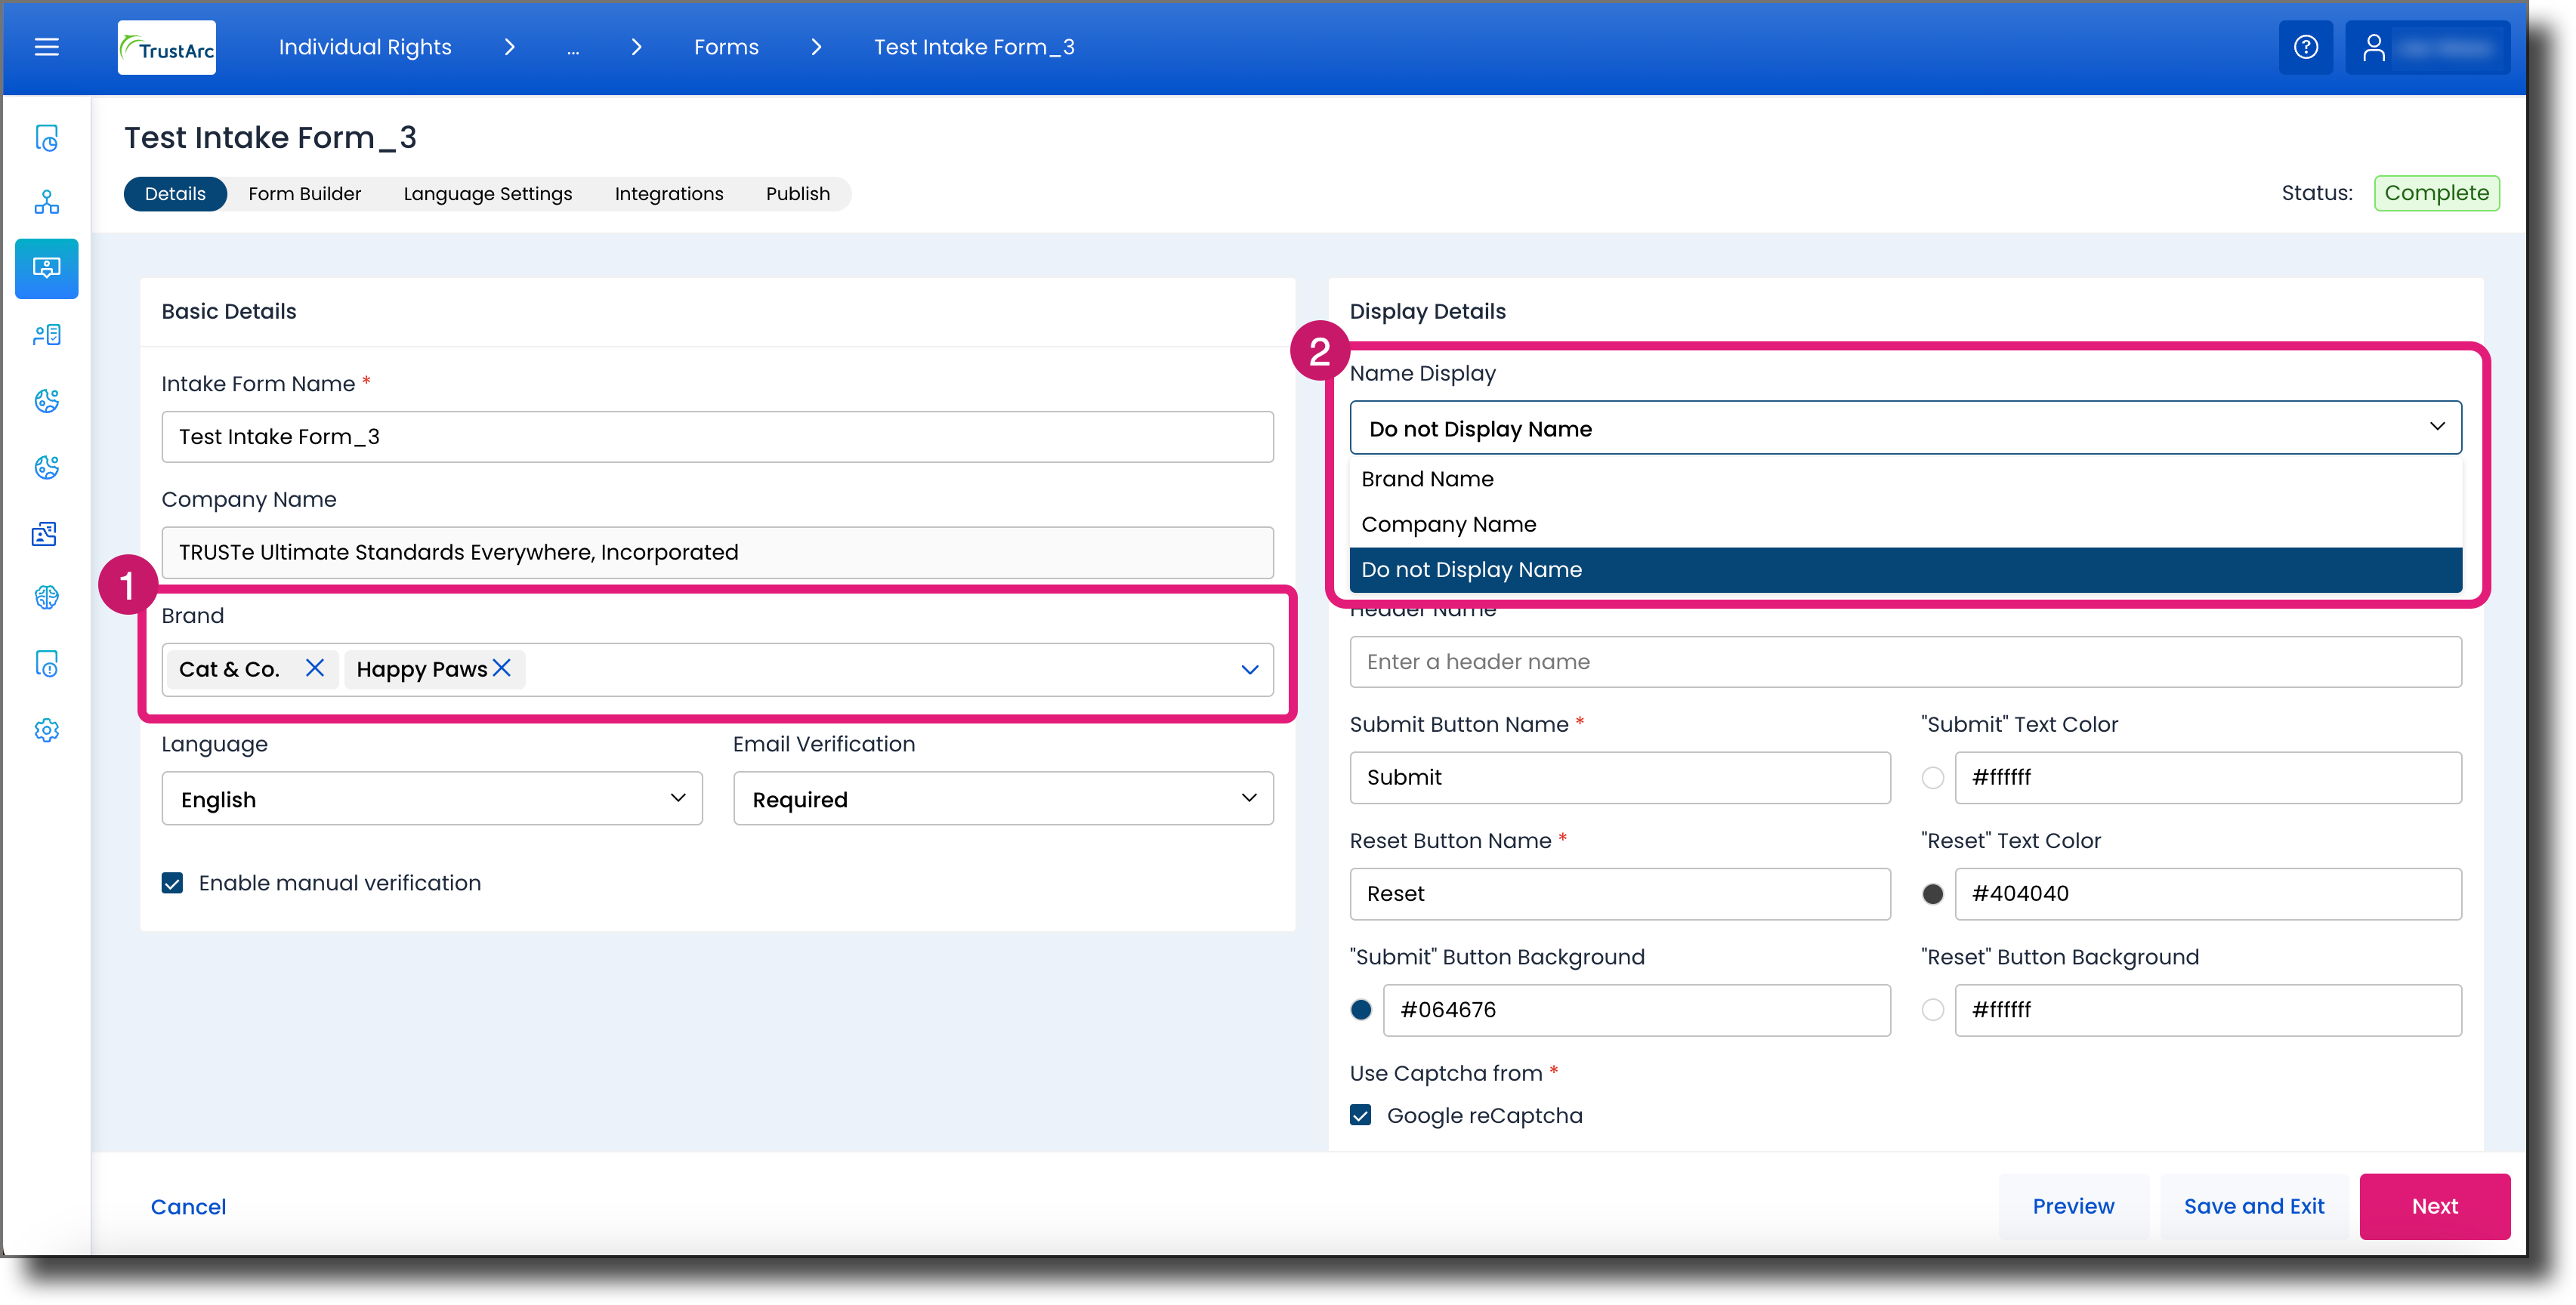Click the help question mark icon
This screenshot has width=2576, height=1305.
point(2305,47)
